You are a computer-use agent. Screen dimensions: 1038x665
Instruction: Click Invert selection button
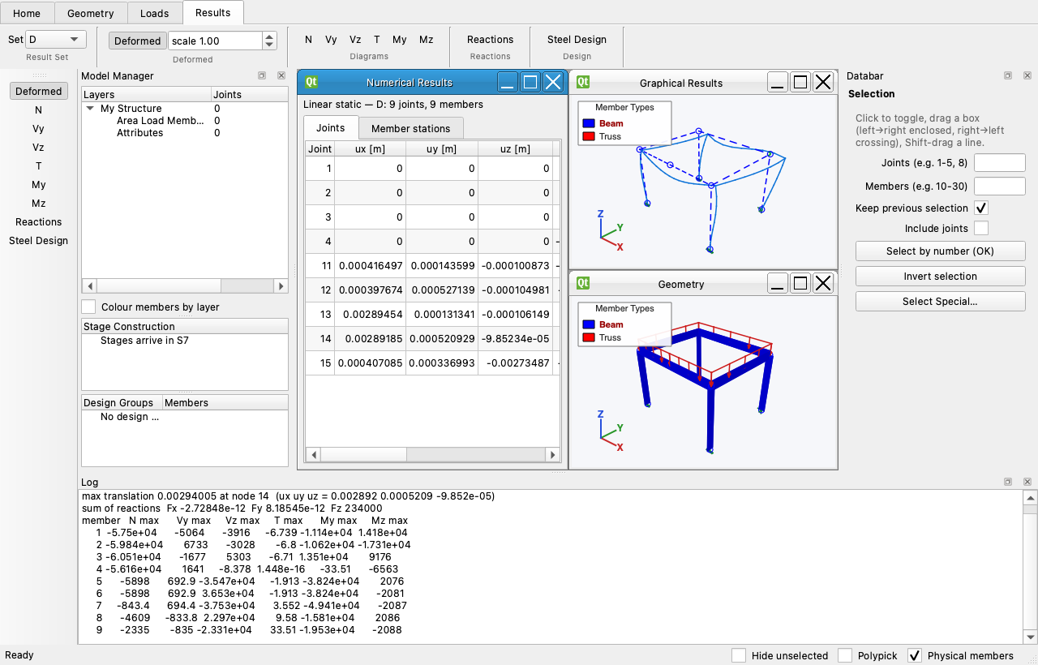pyautogui.click(x=940, y=277)
